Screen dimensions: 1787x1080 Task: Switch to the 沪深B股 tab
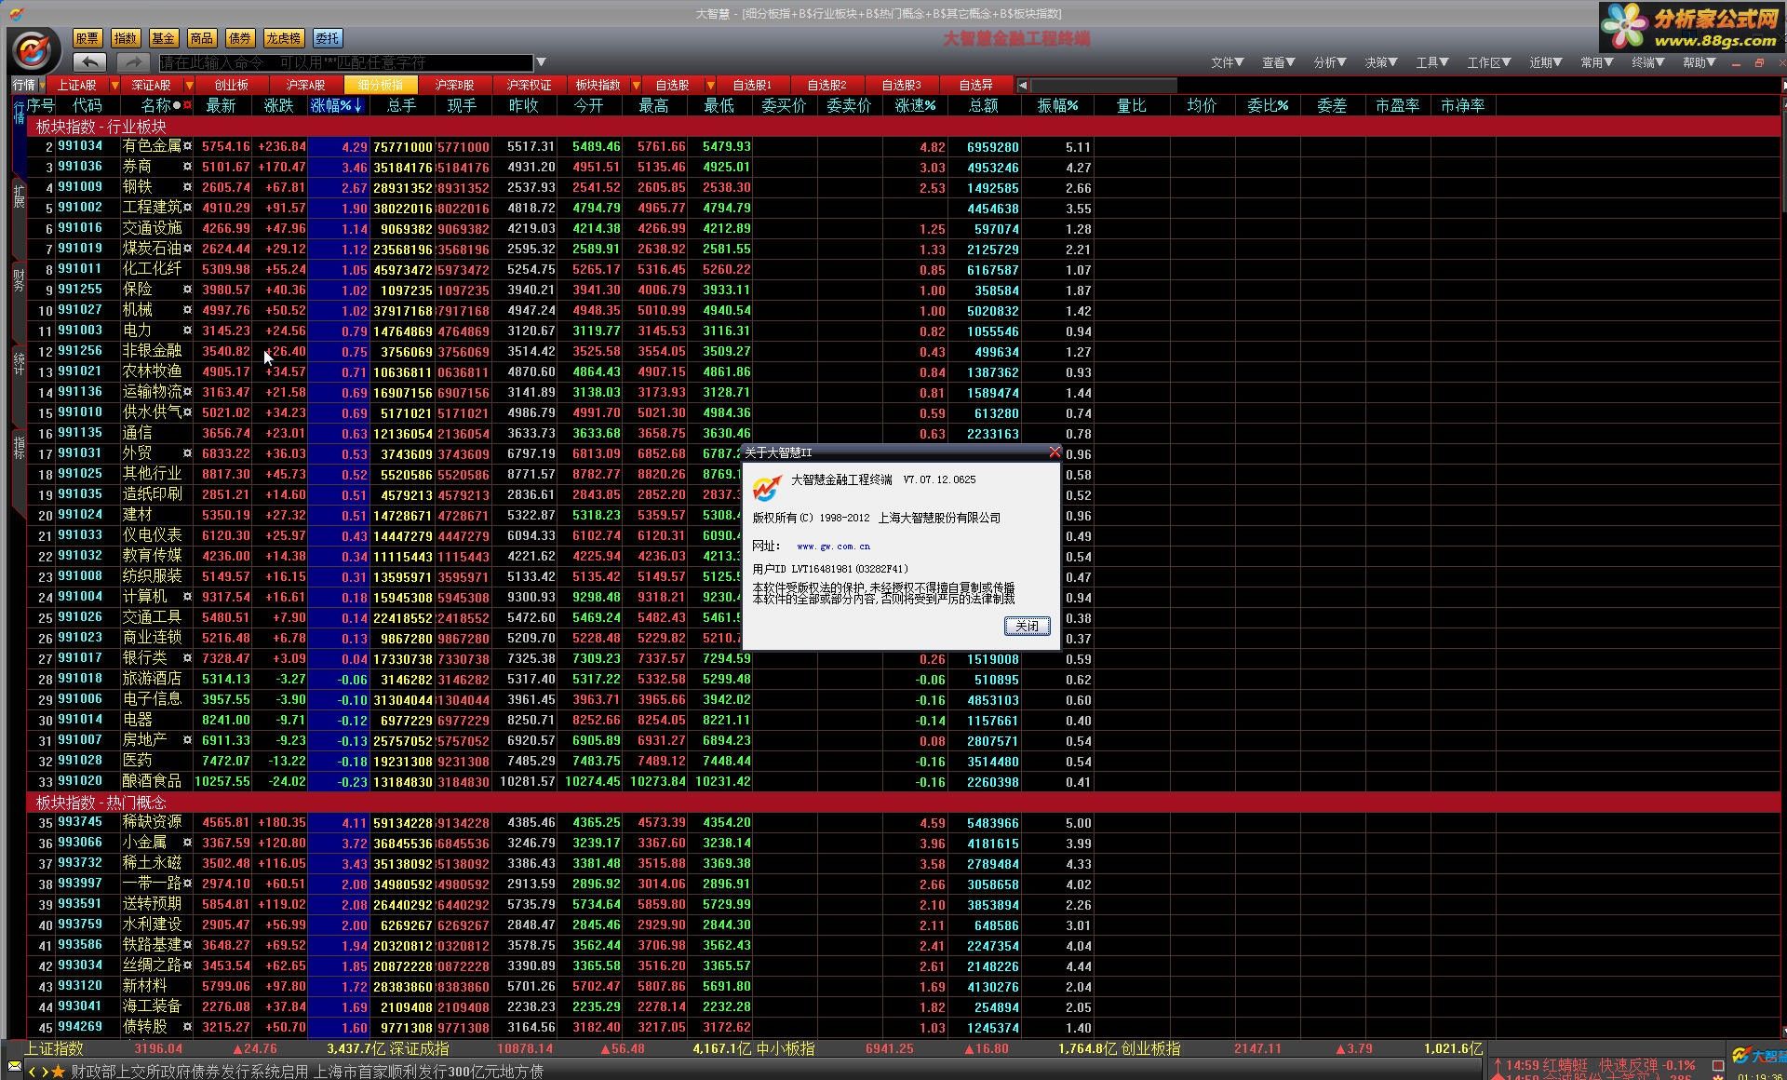[x=455, y=85]
